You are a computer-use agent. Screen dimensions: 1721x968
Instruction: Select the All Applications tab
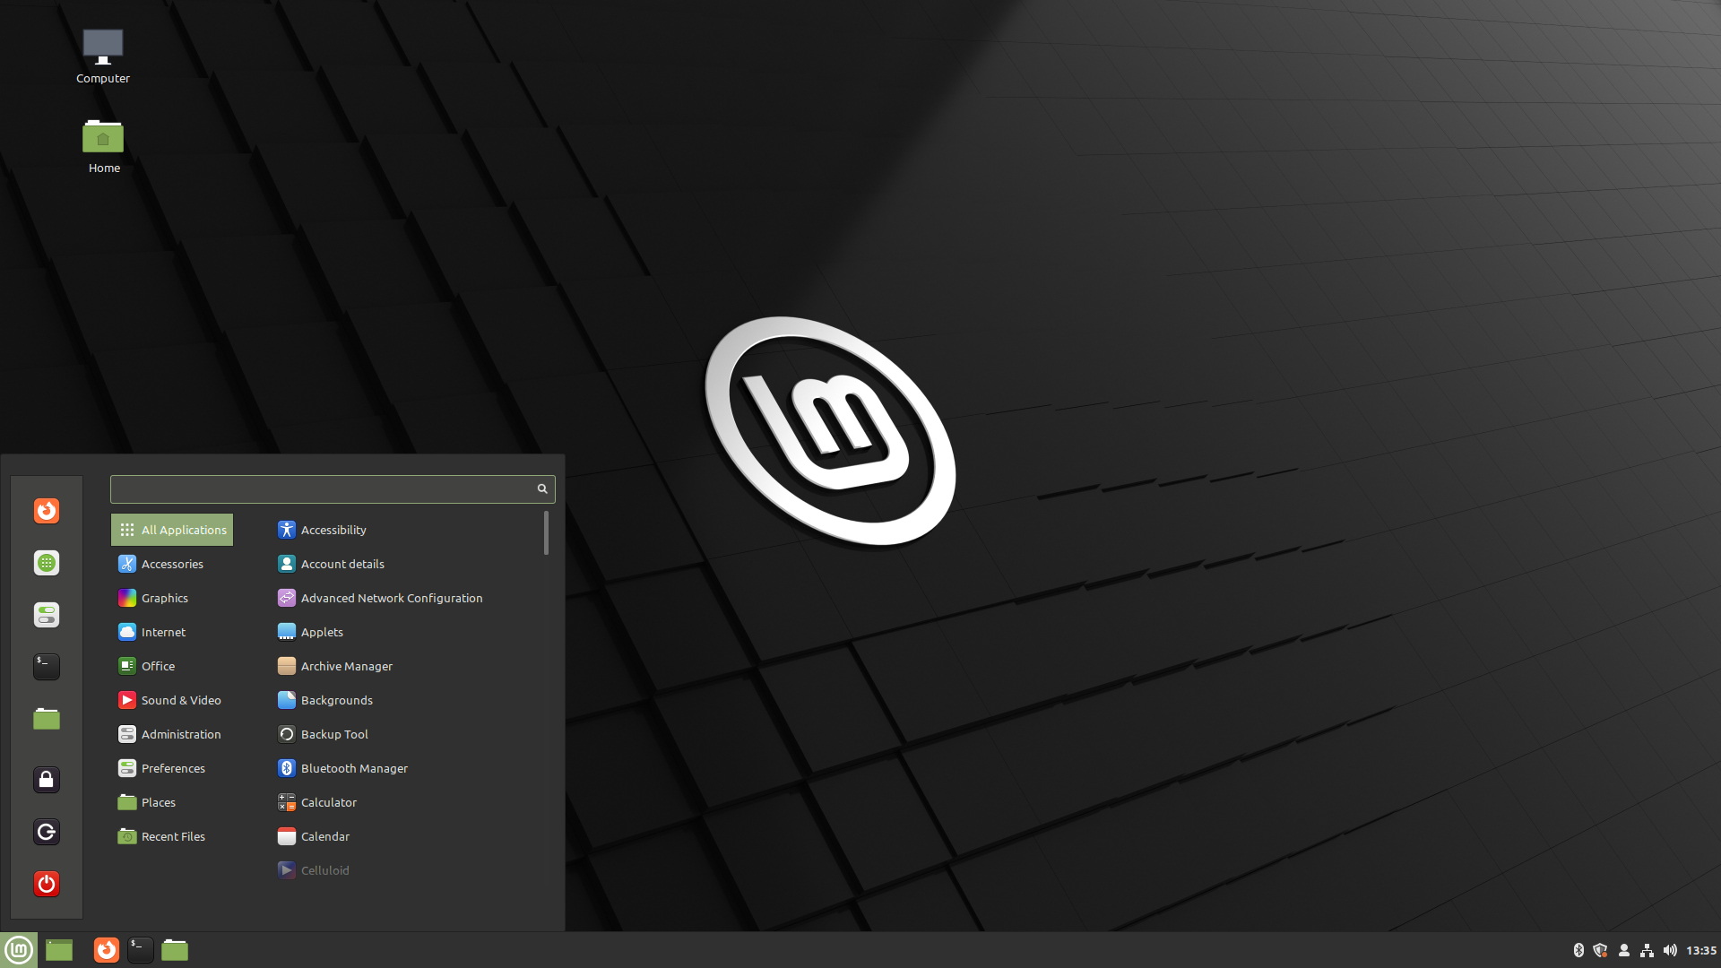[173, 528]
